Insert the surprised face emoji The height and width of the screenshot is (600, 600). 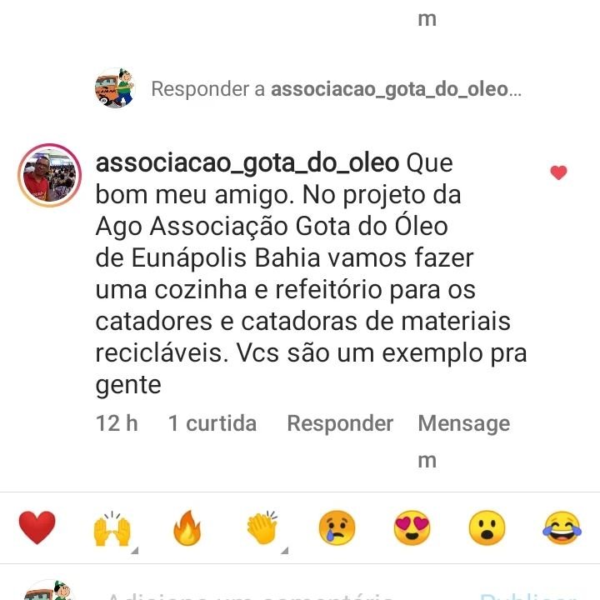coord(487,527)
